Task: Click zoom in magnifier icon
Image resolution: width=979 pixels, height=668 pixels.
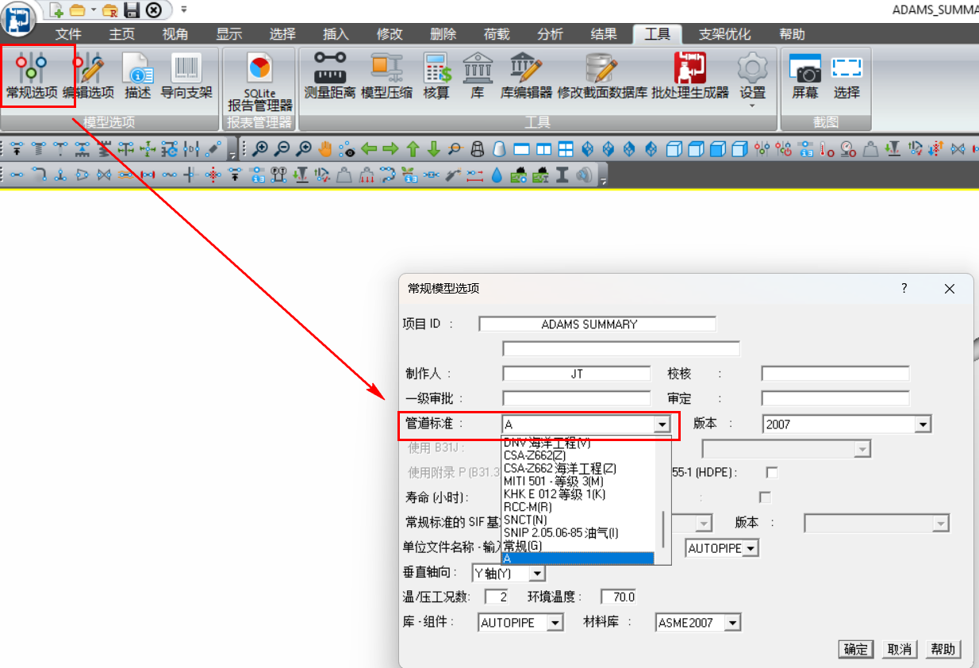Action: pyautogui.click(x=259, y=148)
